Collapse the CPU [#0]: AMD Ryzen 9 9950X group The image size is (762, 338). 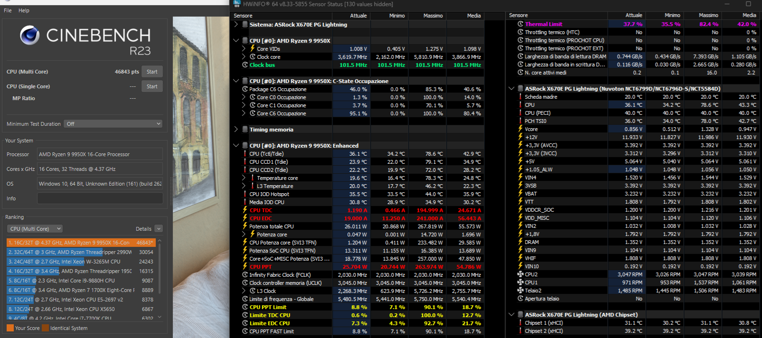click(x=236, y=41)
